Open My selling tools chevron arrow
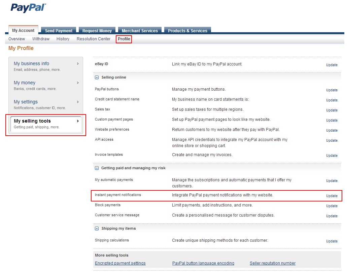This screenshot has height=275, width=347. pyautogui.click(x=78, y=121)
